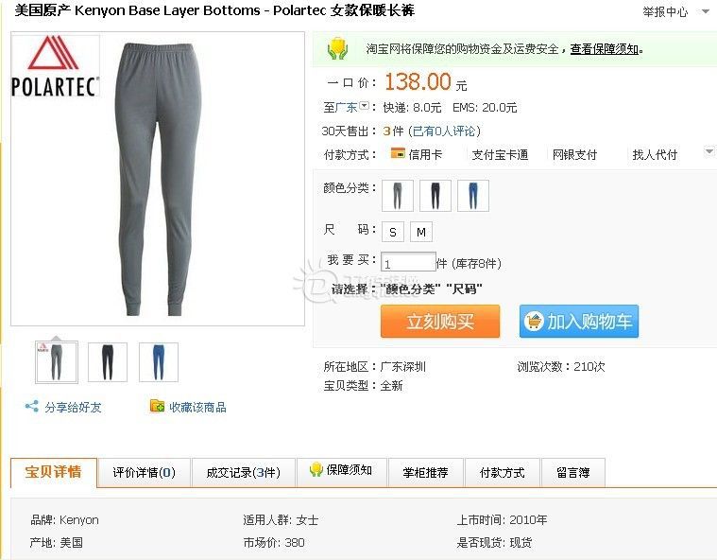Open the 广东 shipping destination dropdown
The width and height of the screenshot is (717, 560).
point(364,106)
